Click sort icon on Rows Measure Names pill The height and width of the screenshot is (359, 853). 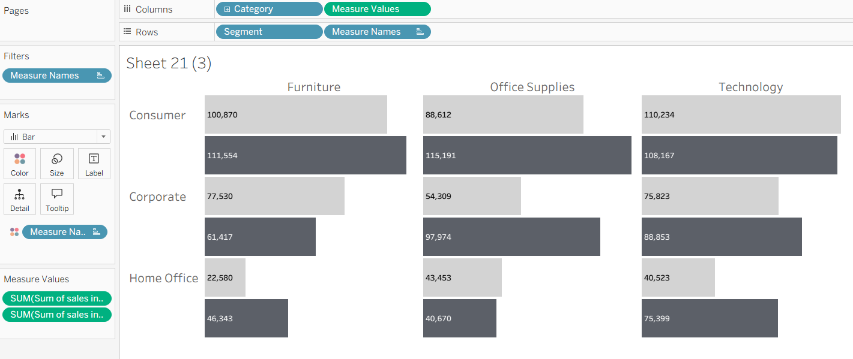(420, 32)
